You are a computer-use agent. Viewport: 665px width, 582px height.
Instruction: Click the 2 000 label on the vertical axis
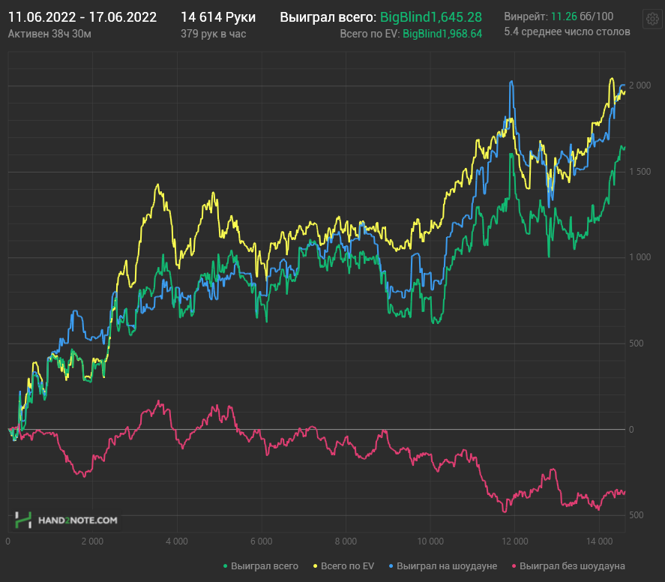(640, 85)
